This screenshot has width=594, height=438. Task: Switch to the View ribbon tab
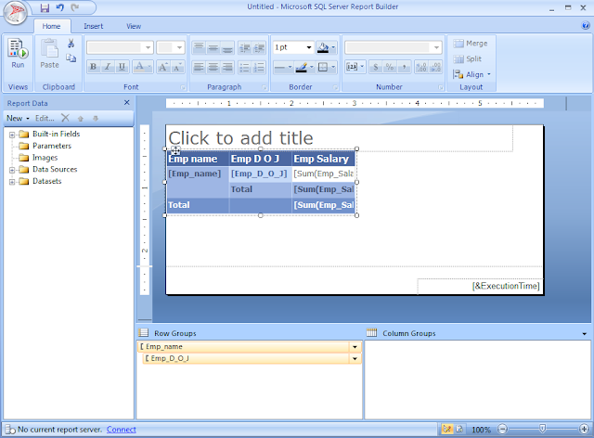[x=134, y=26]
